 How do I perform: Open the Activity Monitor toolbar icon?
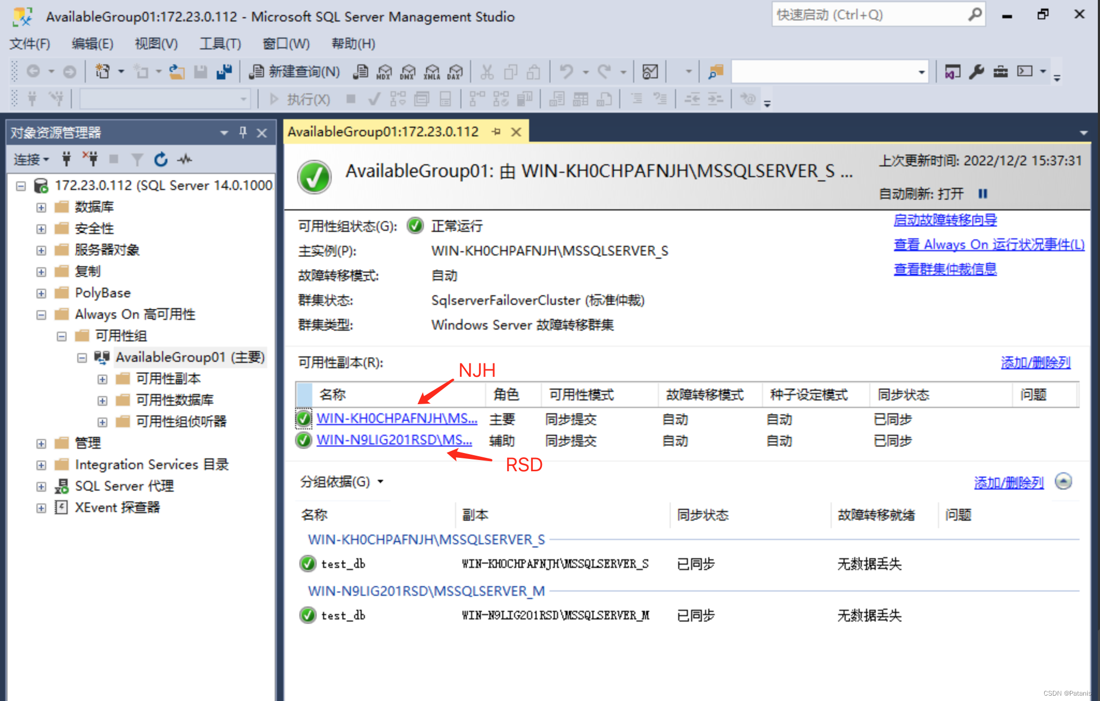click(650, 71)
